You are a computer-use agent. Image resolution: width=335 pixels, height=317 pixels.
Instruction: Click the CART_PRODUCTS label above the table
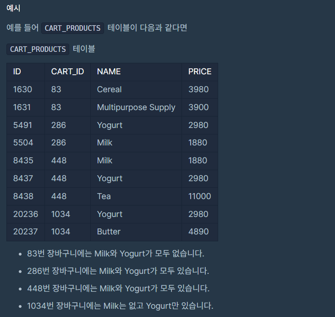point(38,49)
